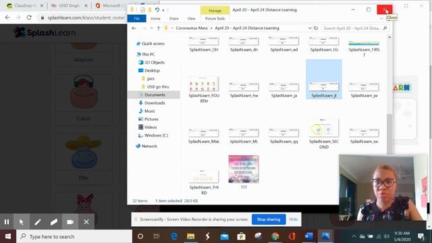
Task: Select the SplashLearn_qq file
Action: coord(284,136)
